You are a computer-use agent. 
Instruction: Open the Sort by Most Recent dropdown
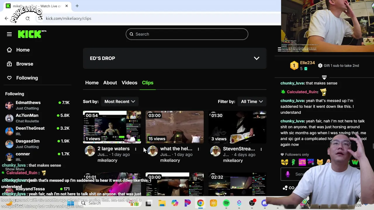[120, 101]
